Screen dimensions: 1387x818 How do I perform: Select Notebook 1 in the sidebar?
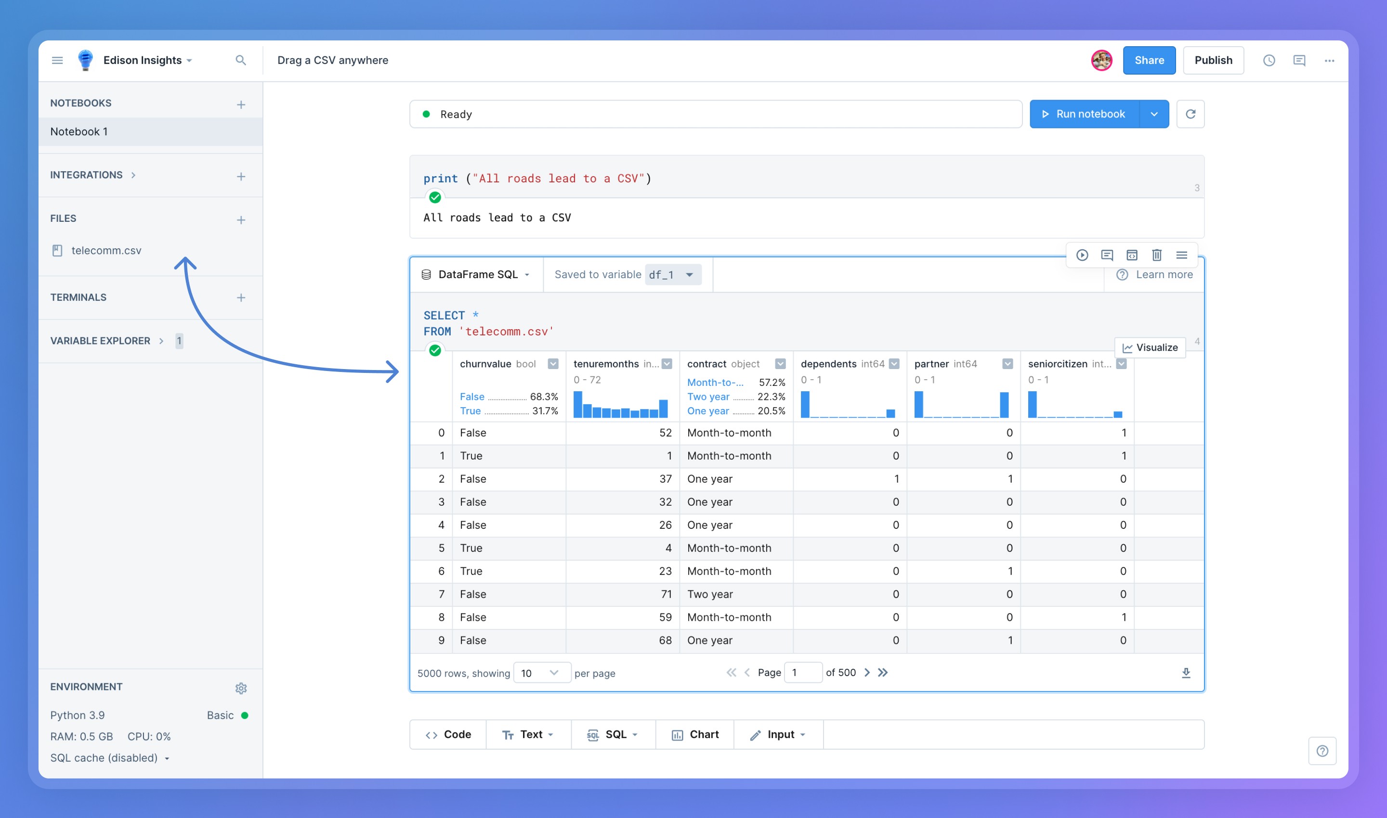tap(150, 132)
